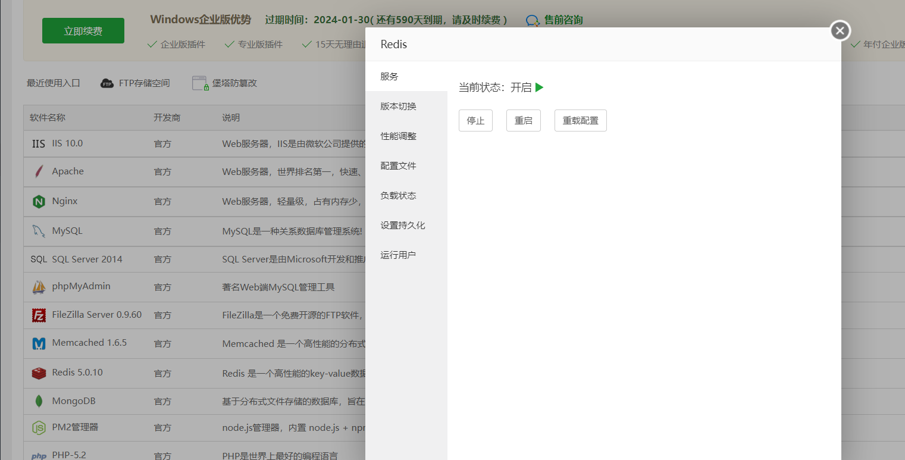Click the pre-sales consultation chat icon
The image size is (905, 460).
[533, 20]
